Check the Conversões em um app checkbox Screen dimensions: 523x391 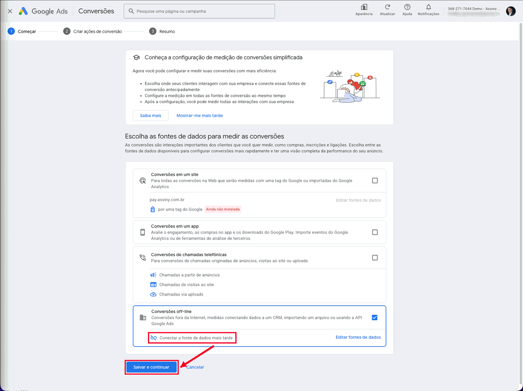375,232
